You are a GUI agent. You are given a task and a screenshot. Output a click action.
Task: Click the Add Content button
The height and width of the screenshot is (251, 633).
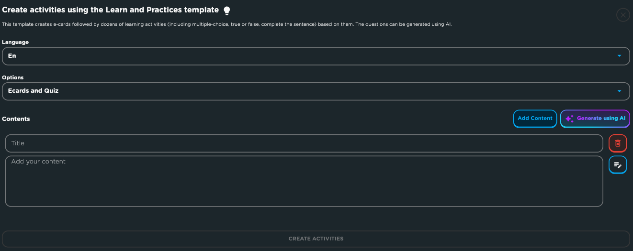pos(535,119)
